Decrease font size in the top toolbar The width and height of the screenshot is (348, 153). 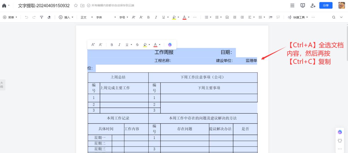(x=141, y=17)
